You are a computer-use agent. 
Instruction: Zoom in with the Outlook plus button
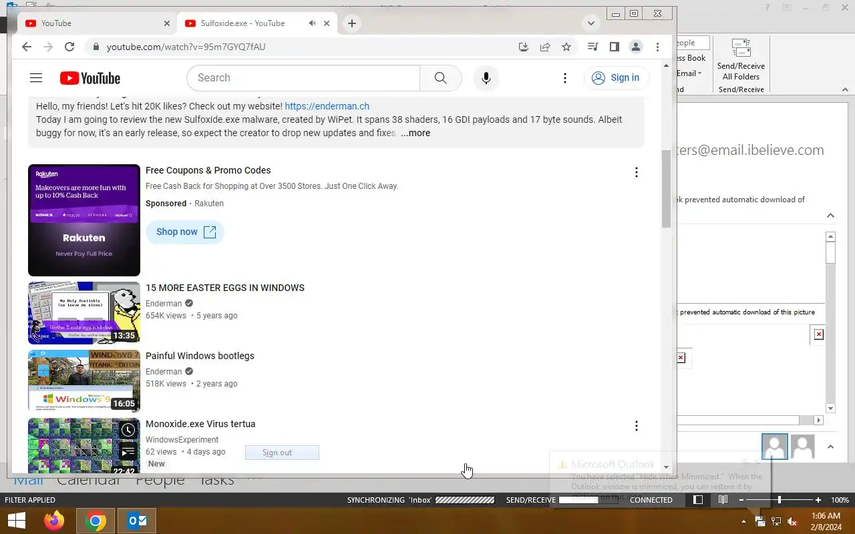point(818,500)
